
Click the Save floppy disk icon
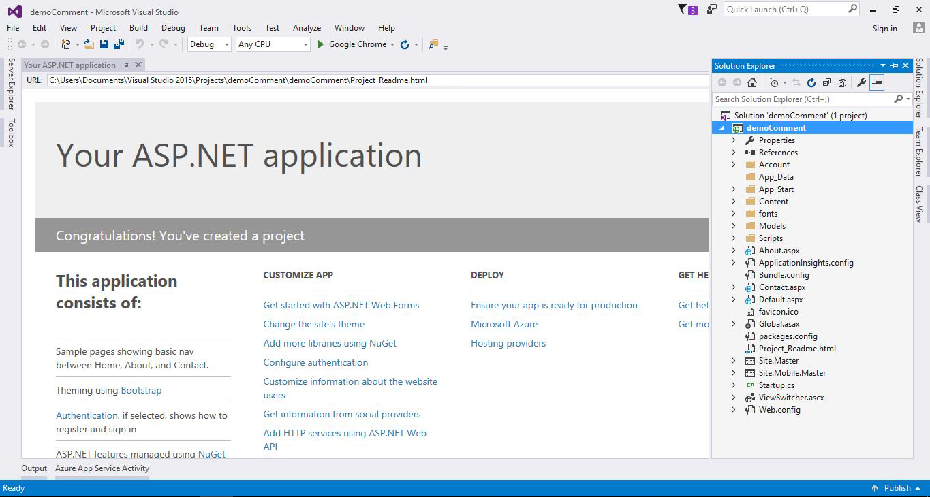coord(104,44)
